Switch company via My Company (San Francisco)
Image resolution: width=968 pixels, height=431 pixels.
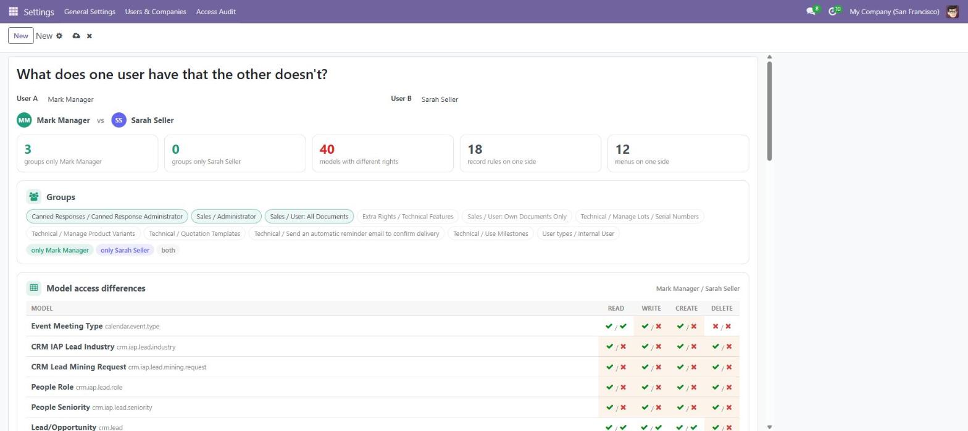click(x=895, y=12)
